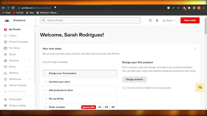Open Product catalog link in sidebar
This screenshot has height=116, width=207.
(x=17, y=105)
